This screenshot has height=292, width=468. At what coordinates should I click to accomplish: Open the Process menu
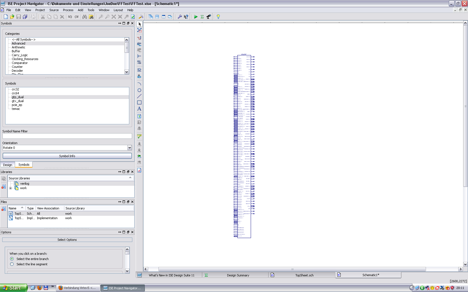click(68, 10)
